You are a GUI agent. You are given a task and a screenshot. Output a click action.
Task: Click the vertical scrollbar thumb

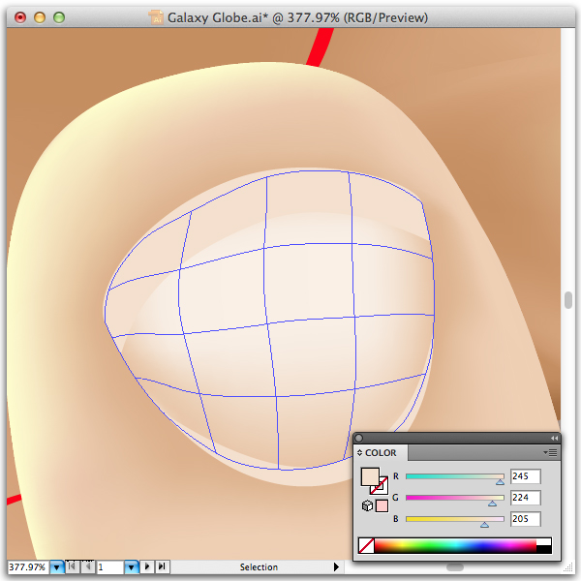coord(568,300)
